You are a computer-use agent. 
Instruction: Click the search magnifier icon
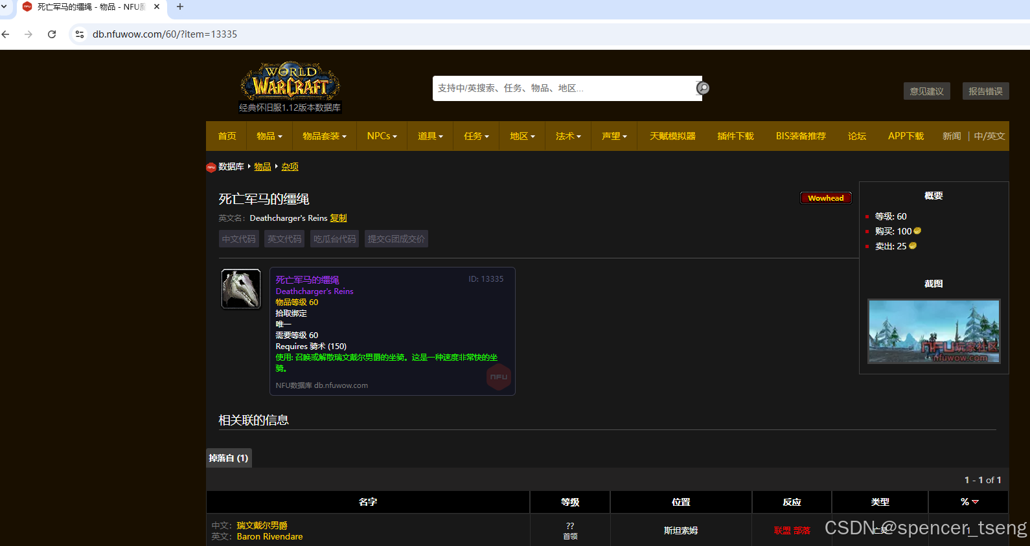tap(703, 88)
